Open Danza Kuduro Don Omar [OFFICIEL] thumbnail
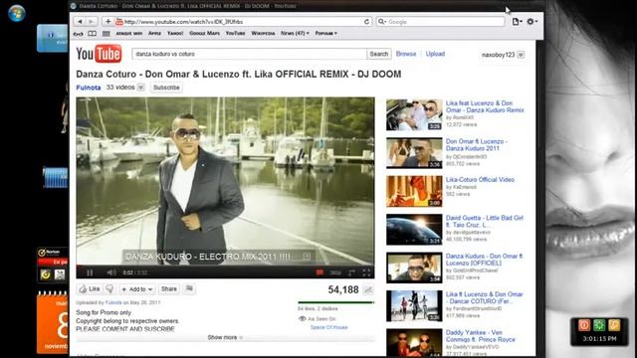Viewport: 637px width, 358px height. (x=414, y=268)
